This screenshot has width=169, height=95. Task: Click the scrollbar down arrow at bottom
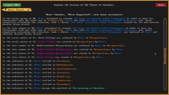coord(165,90)
